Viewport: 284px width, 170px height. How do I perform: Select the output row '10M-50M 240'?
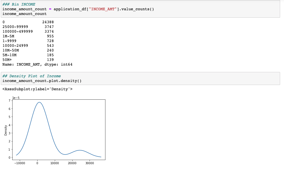pos(28,50)
